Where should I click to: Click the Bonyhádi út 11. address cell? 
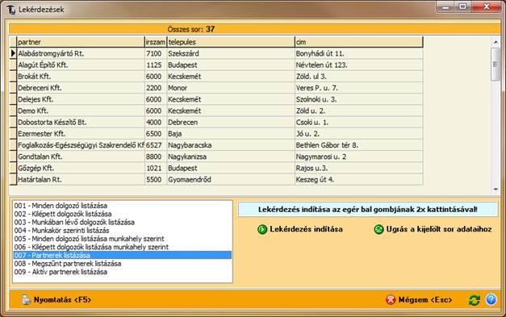(359, 53)
